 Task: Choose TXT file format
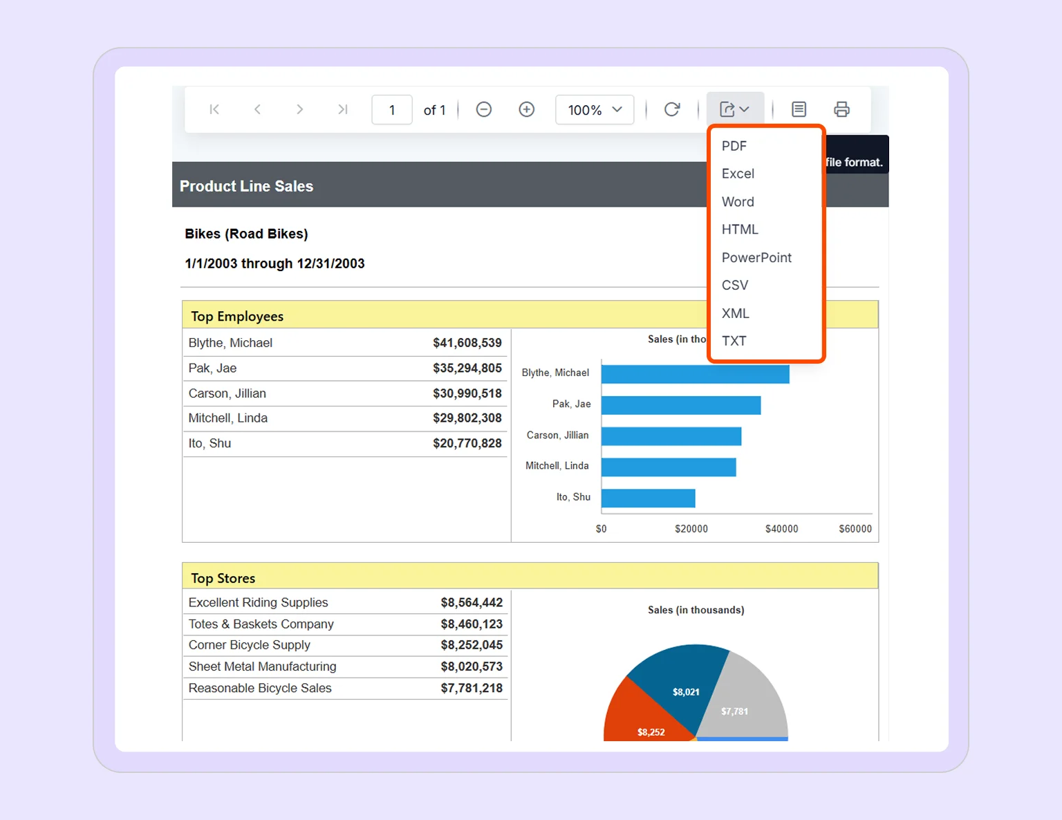click(x=734, y=340)
